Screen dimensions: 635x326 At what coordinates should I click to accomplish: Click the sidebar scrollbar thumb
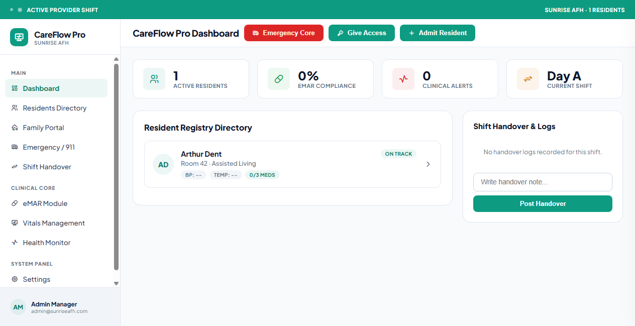tap(117, 167)
